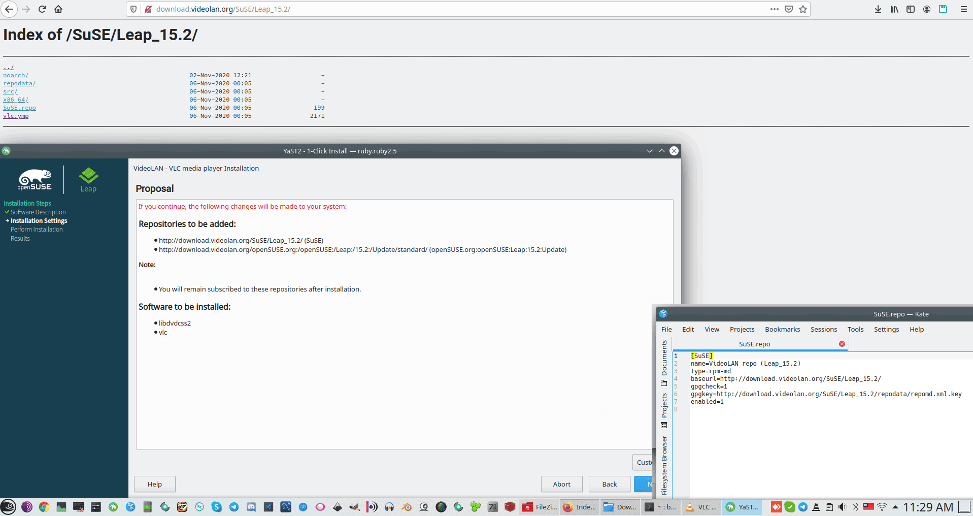Expand hidden system tray icons
Viewport: 973px width, 516px height.
click(x=895, y=507)
